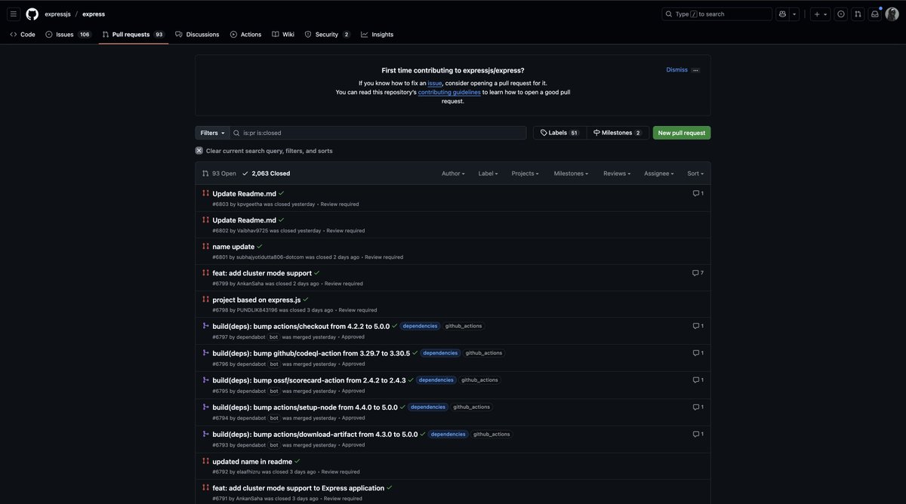Open the notifications inbox
906x504 pixels.
[875, 14]
